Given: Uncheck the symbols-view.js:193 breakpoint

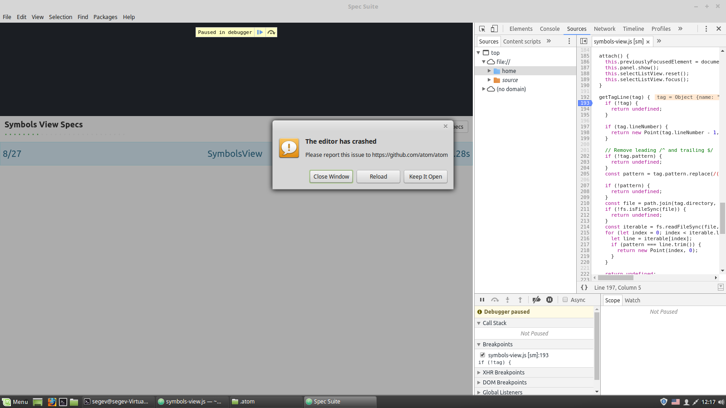Looking at the screenshot, I should 483,355.
